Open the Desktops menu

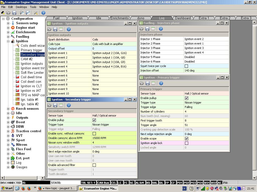tap(21, 7)
